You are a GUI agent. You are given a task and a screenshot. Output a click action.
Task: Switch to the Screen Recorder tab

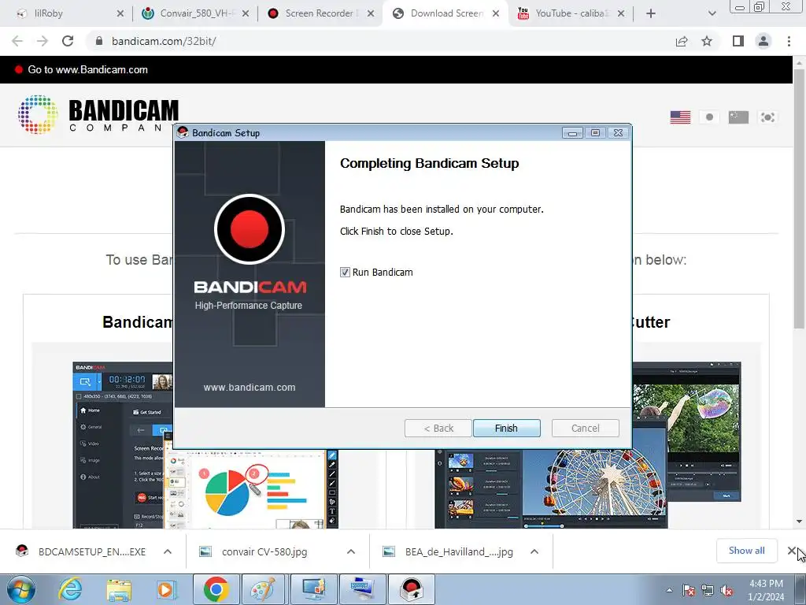pyautogui.click(x=319, y=13)
